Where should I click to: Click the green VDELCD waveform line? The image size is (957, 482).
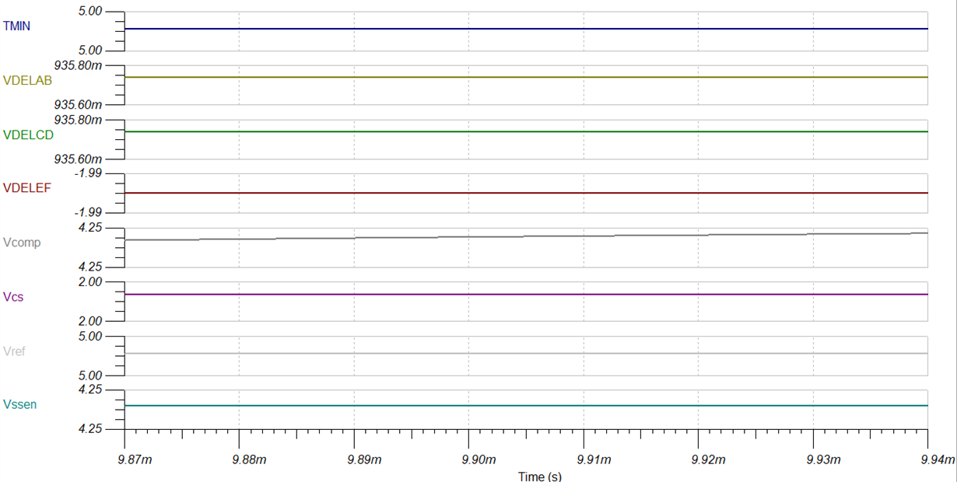pos(526,132)
